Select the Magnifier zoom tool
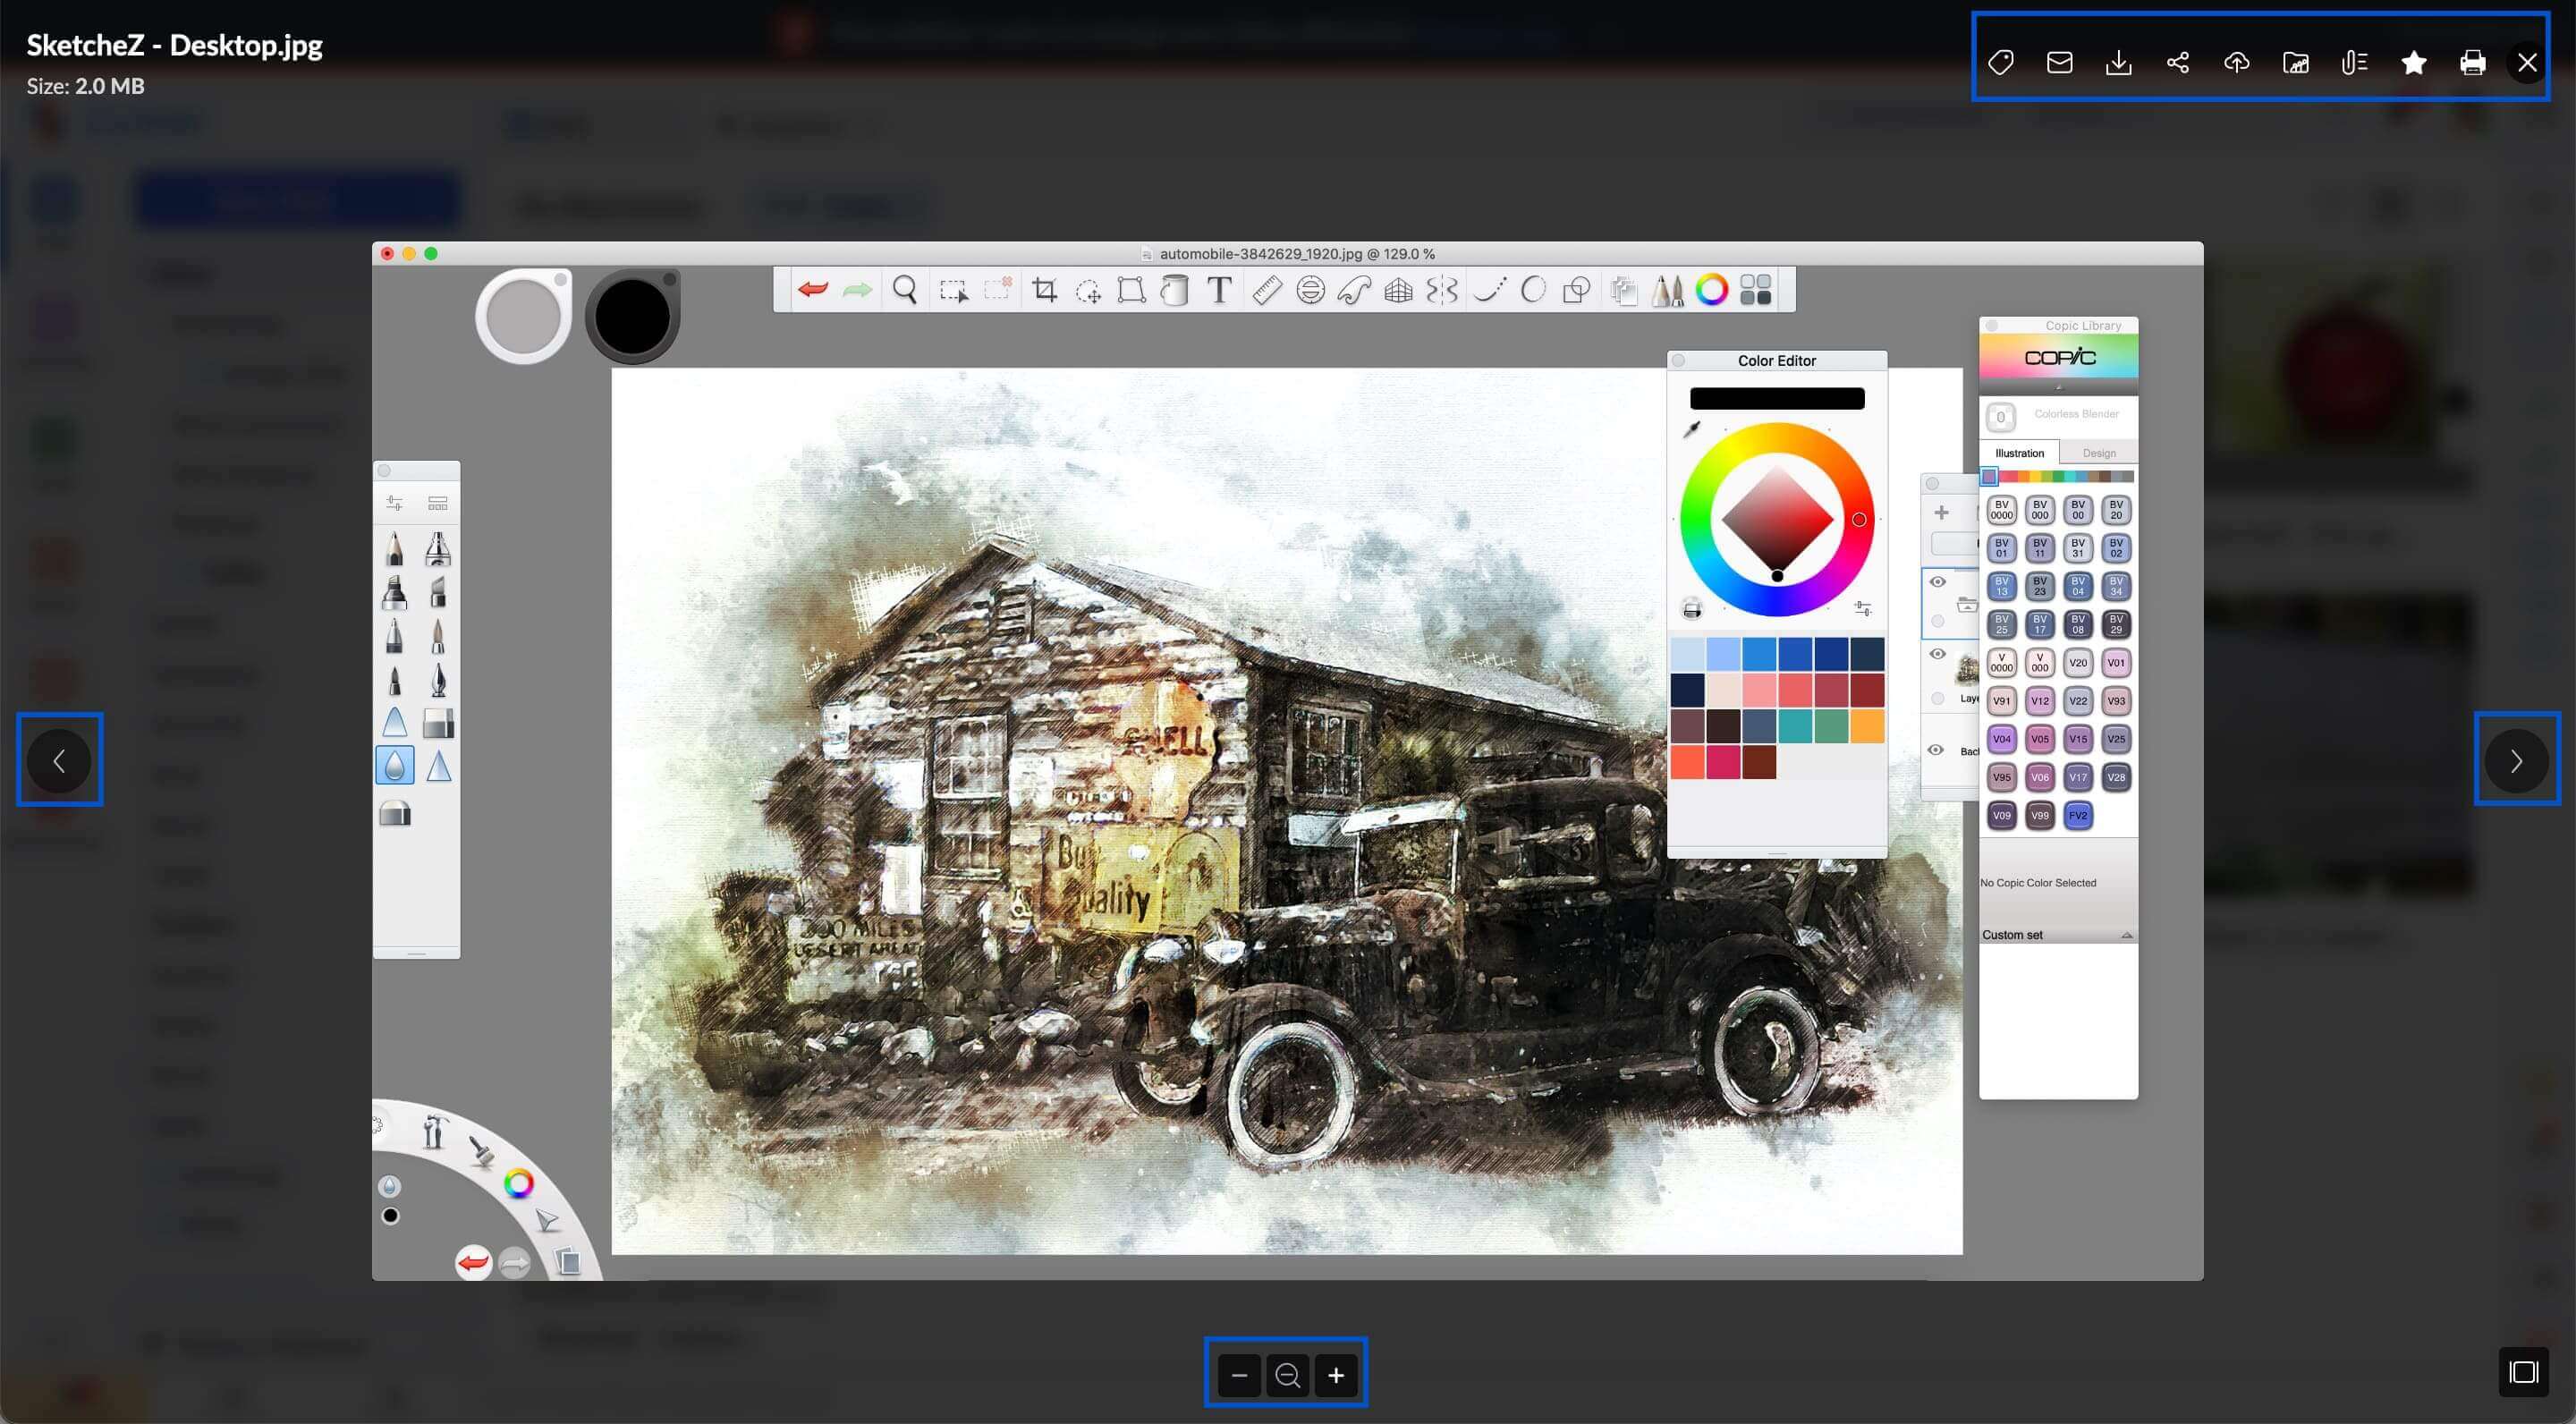The width and height of the screenshot is (2576, 1424). click(x=905, y=291)
